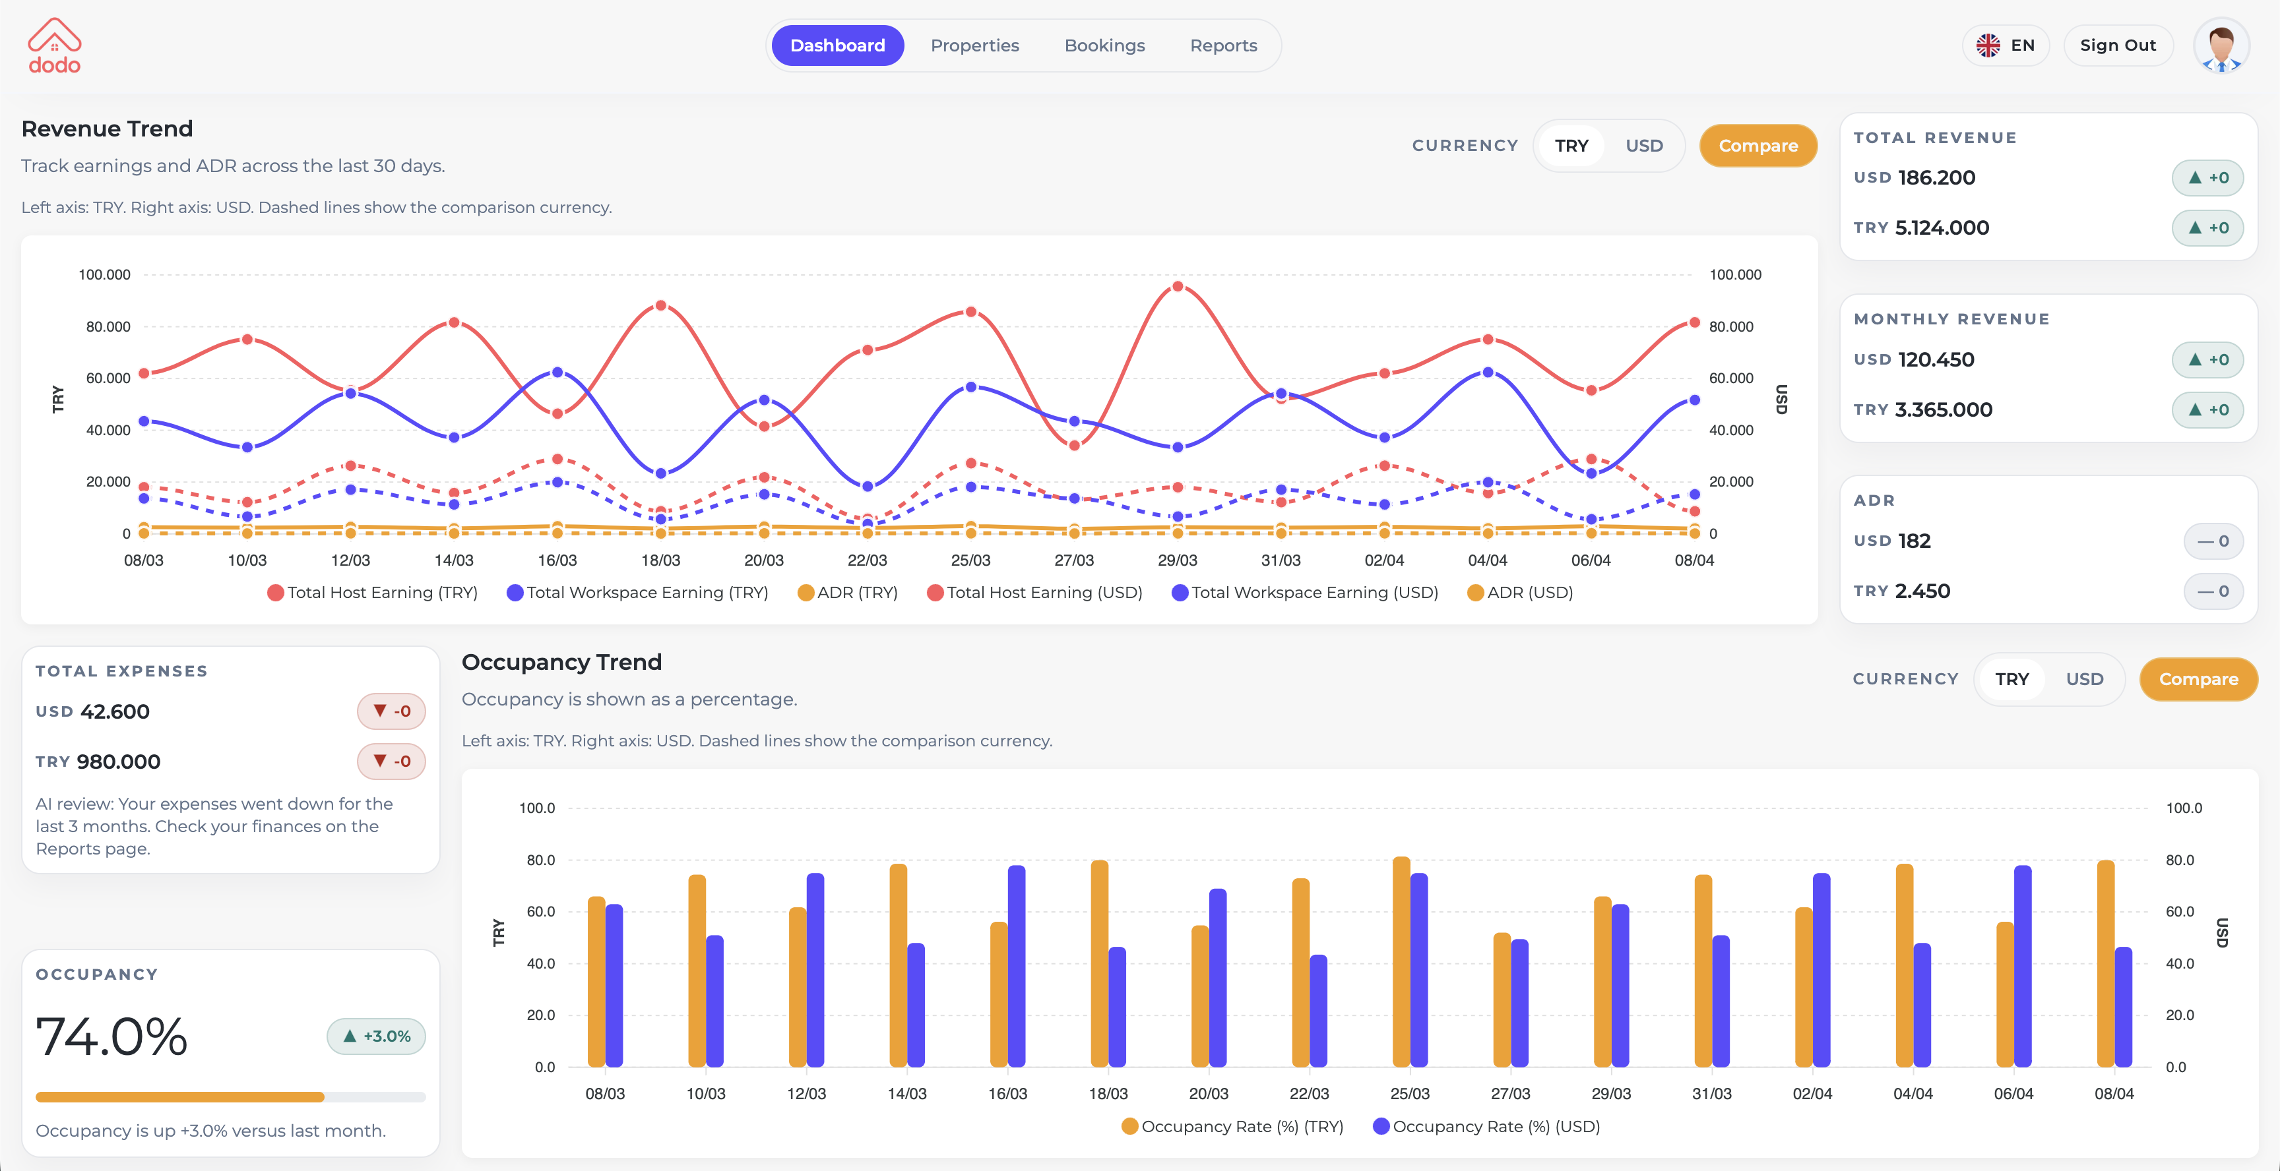This screenshot has height=1171, width=2280.
Task: Click the UK flag language icon
Action: pos(1989,45)
